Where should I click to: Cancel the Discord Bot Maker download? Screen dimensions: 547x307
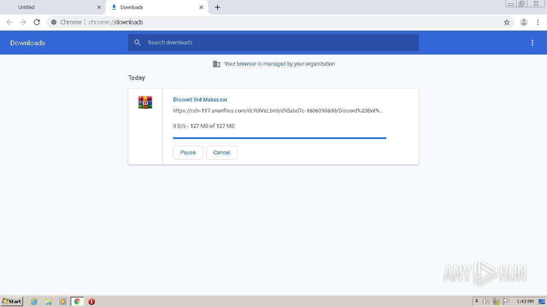222,153
